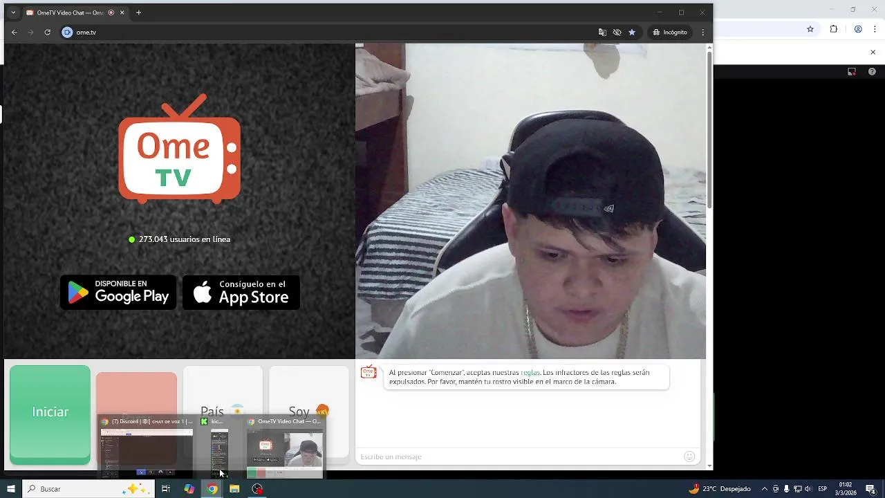The height and width of the screenshot is (498, 885).
Task: Reload the ome.tv page
Action: 47,32
